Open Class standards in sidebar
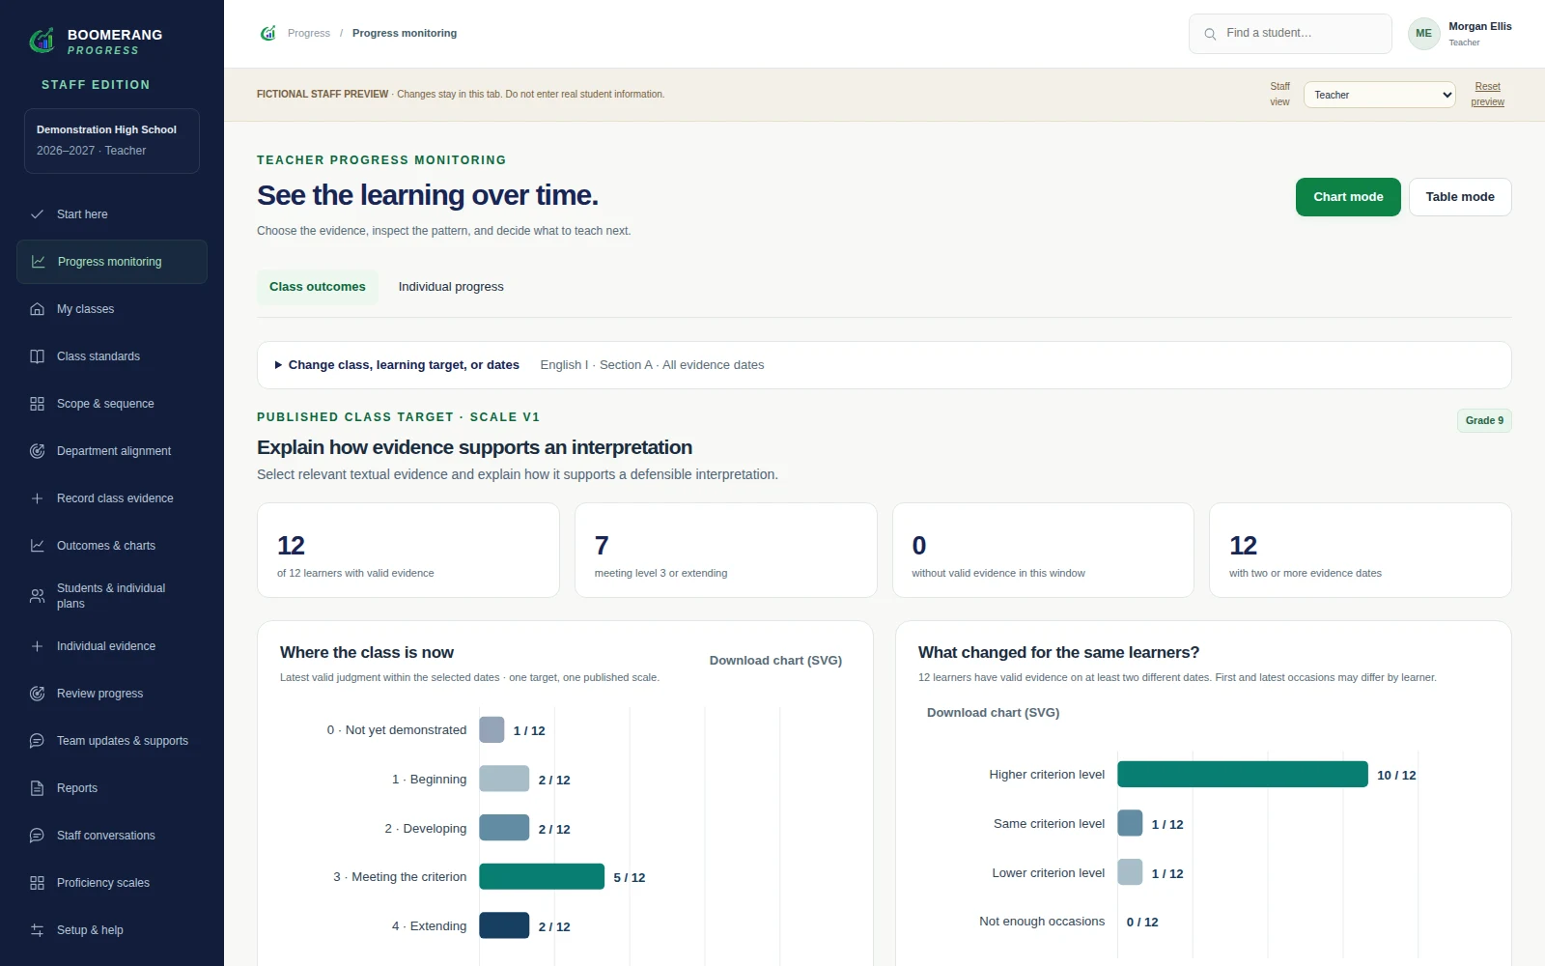 [112, 356]
